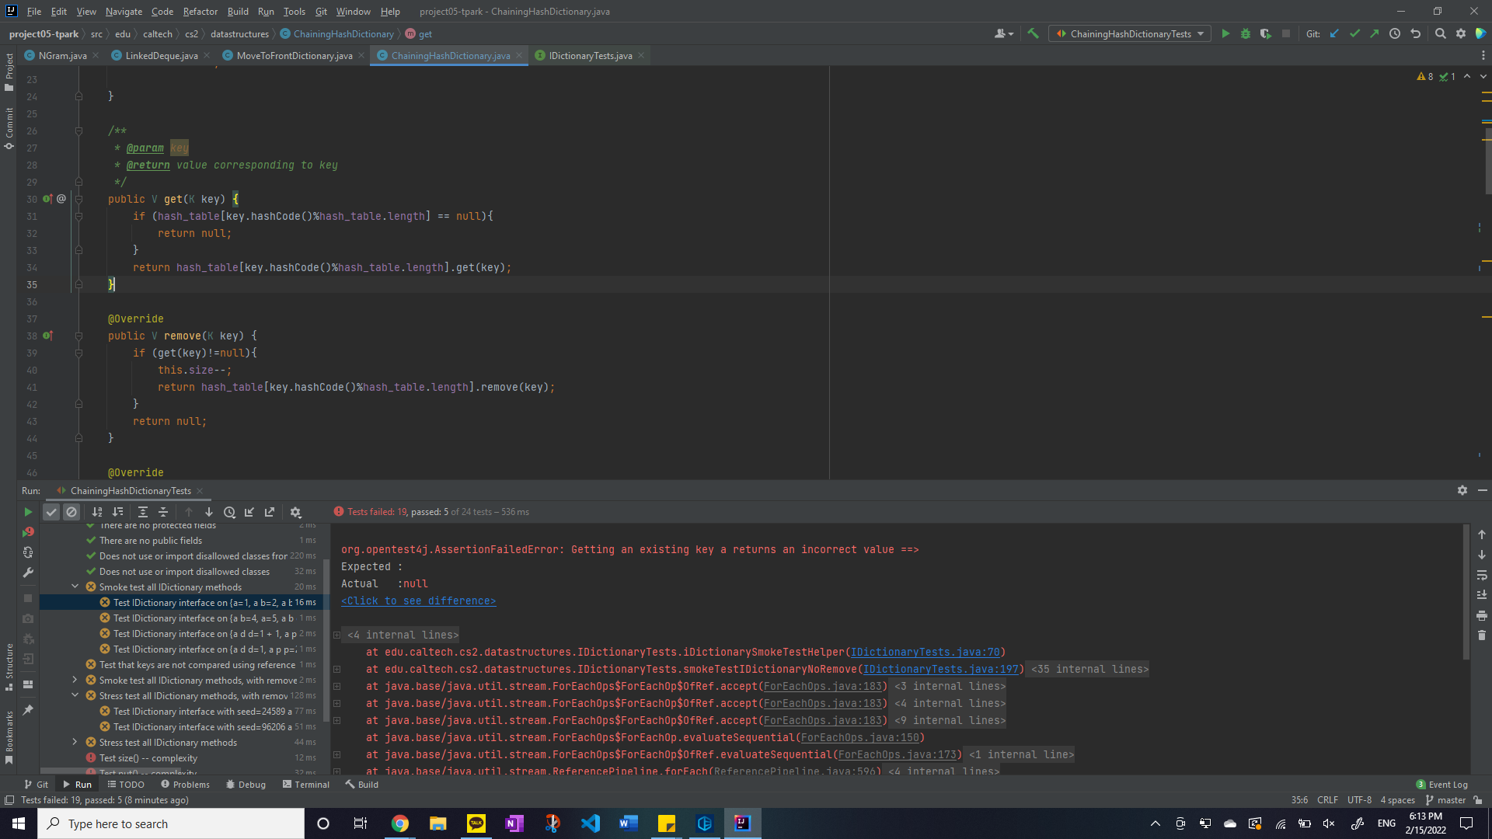Toggle soft-wrap in console output
Image resolution: width=1492 pixels, height=839 pixels.
[x=1482, y=575]
